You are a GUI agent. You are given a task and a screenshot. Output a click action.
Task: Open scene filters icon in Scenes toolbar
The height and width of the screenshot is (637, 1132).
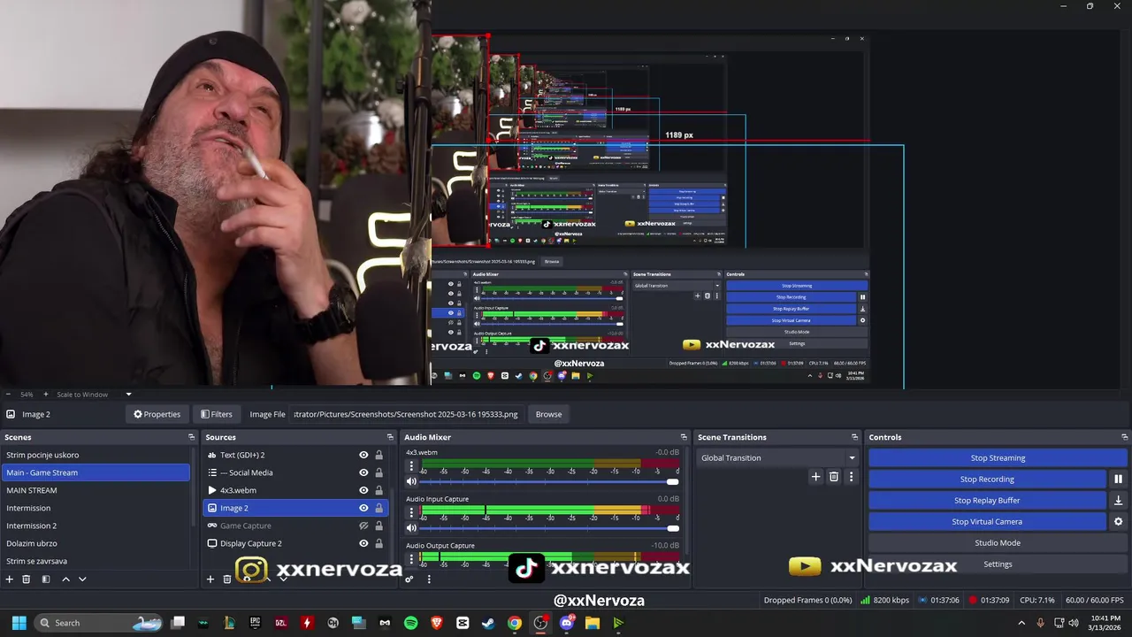coord(45,579)
